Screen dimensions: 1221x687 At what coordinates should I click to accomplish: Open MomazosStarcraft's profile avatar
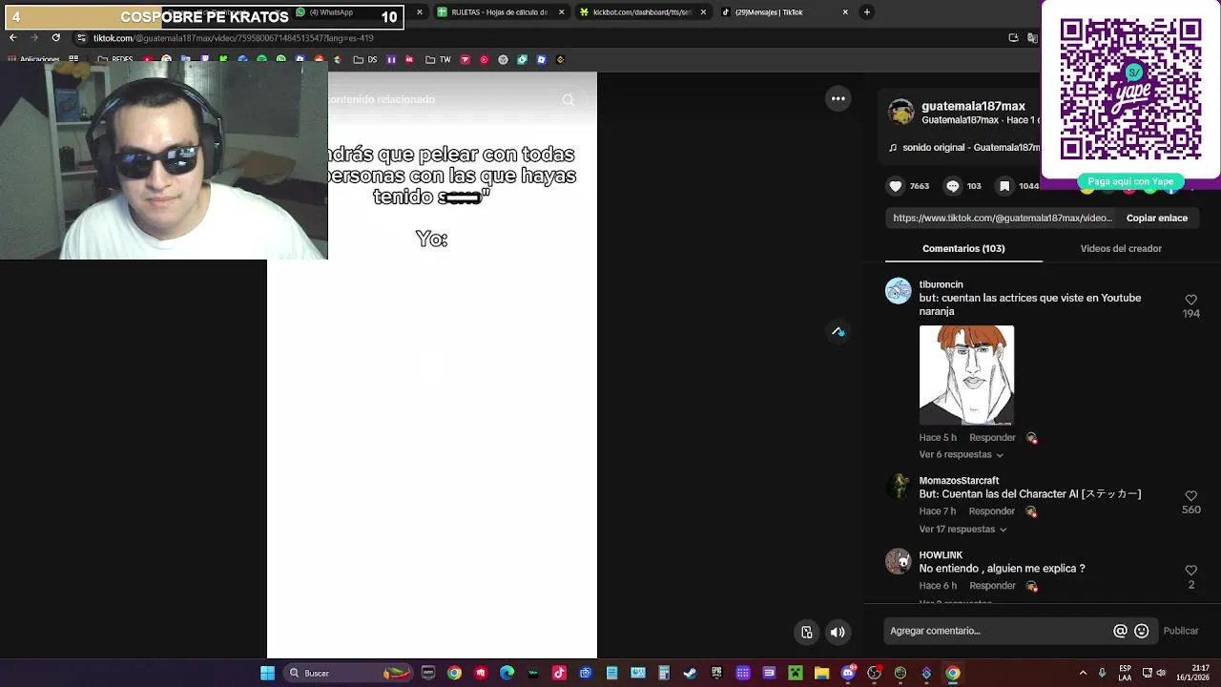coord(899,487)
